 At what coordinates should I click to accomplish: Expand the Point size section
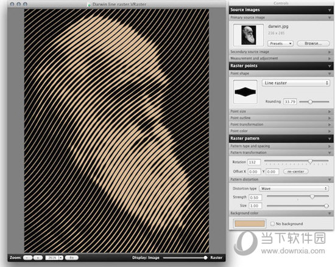click(281, 111)
